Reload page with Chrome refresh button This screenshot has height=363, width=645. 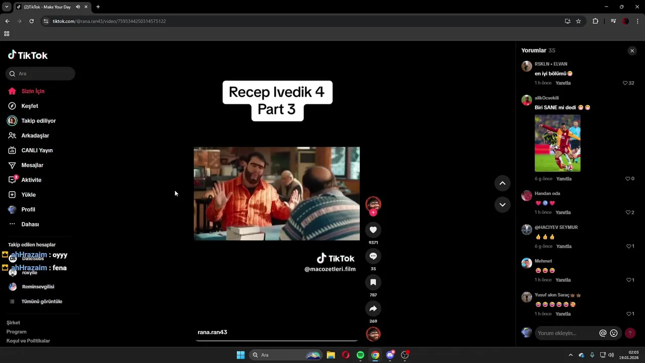point(31,21)
